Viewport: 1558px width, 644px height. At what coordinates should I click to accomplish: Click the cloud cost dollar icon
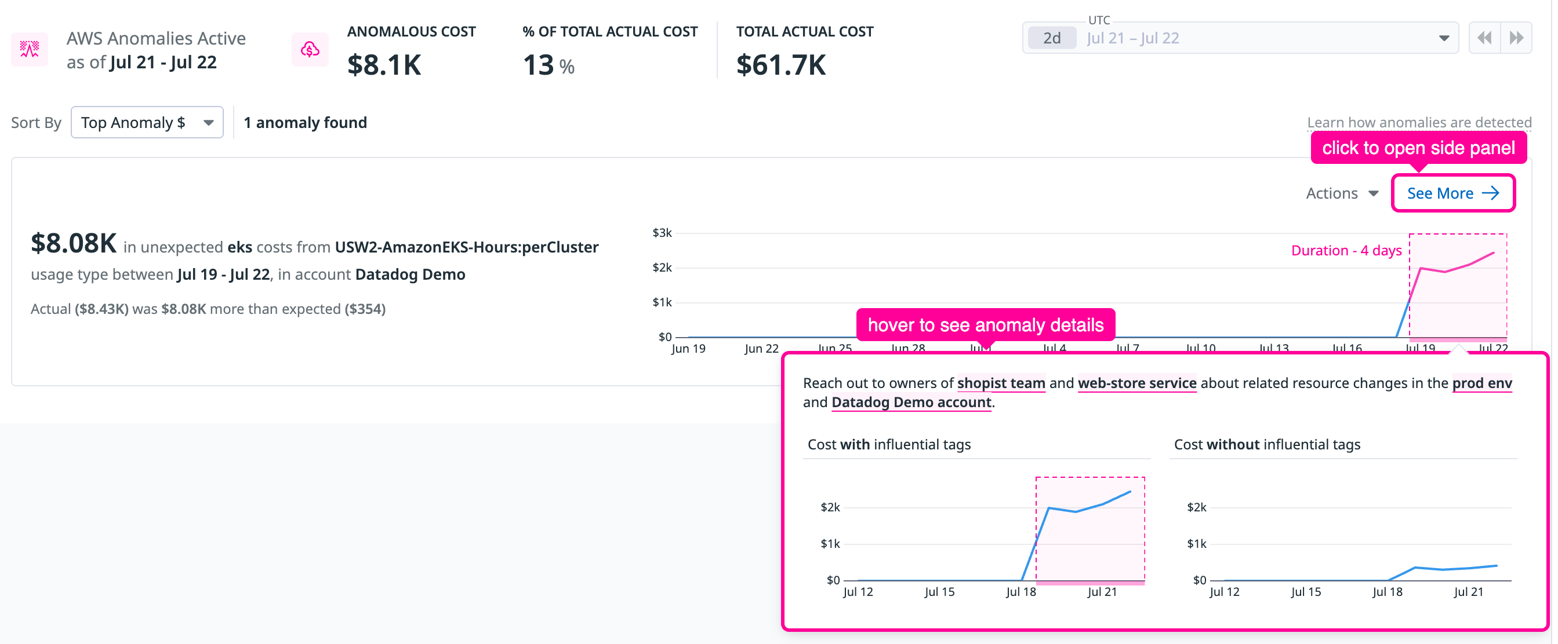click(310, 50)
